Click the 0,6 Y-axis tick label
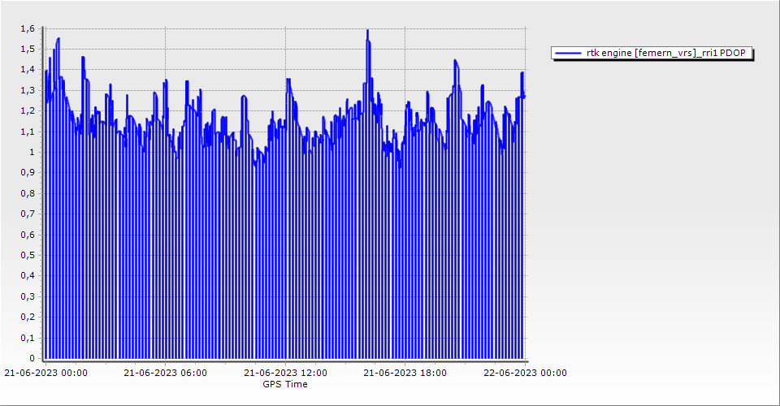 [x=28, y=235]
